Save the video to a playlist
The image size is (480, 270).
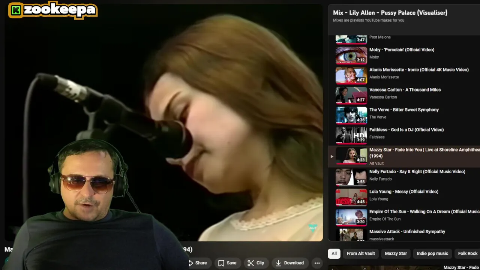coord(227,263)
